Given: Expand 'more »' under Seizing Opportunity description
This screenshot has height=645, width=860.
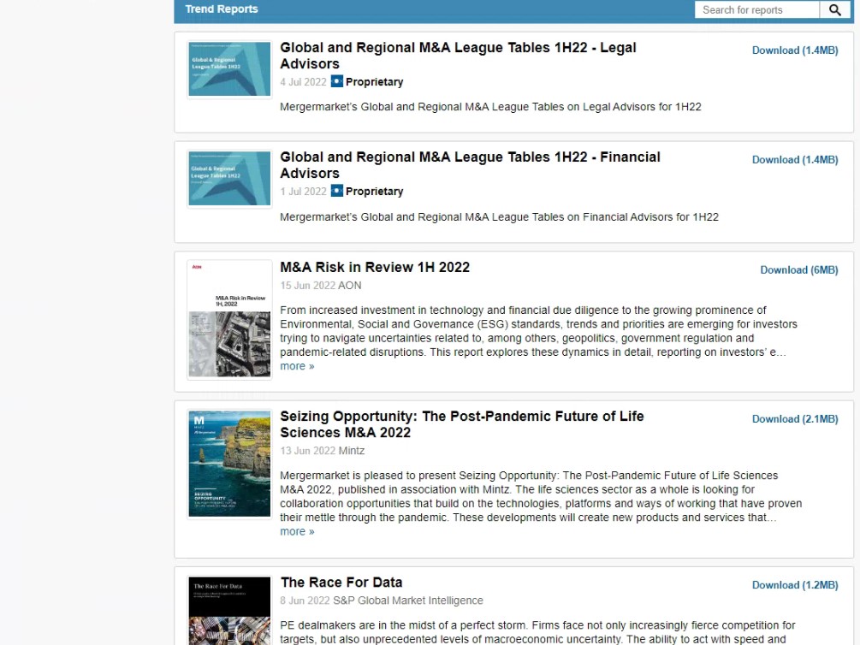Looking at the screenshot, I should (x=297, y=531).
